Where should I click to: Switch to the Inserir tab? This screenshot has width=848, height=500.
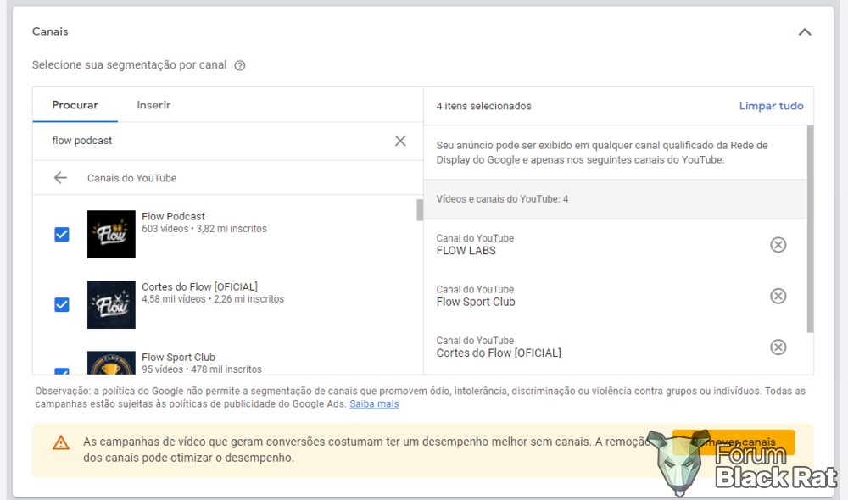click(x=153, y=105)
